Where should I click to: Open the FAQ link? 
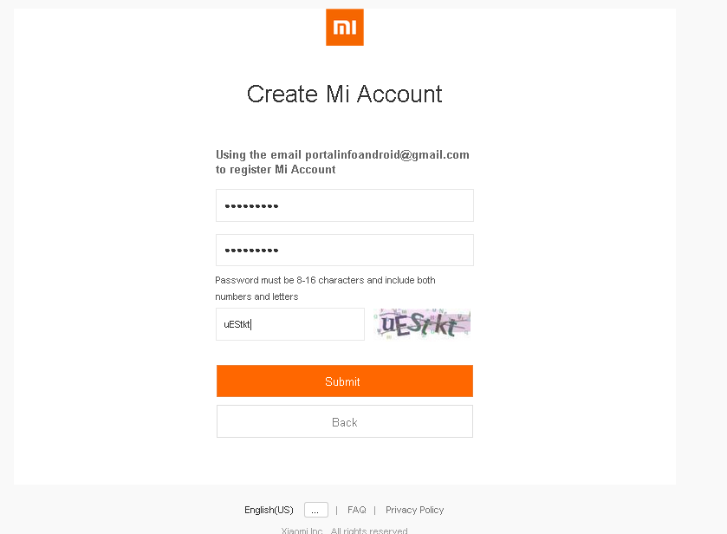click(x=356, y=510)
